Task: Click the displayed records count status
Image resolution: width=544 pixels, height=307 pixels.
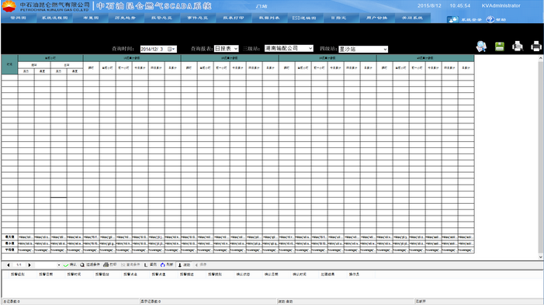Action: click(208, 302)
